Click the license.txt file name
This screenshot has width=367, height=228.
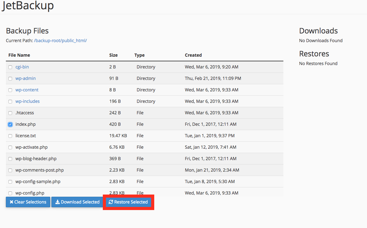point(25,136)
